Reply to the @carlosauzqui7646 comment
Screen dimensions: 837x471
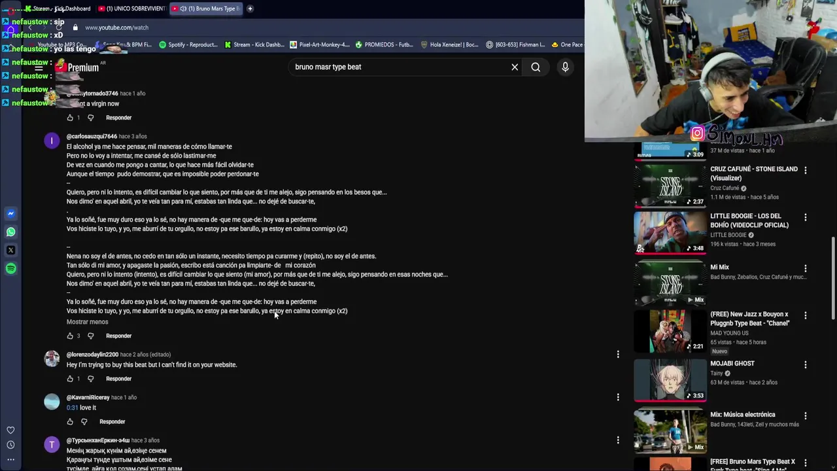point(118,336)
